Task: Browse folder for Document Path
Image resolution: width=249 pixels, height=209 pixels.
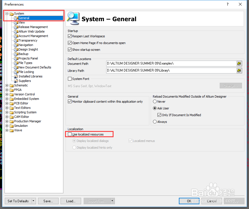Action: 239,64
